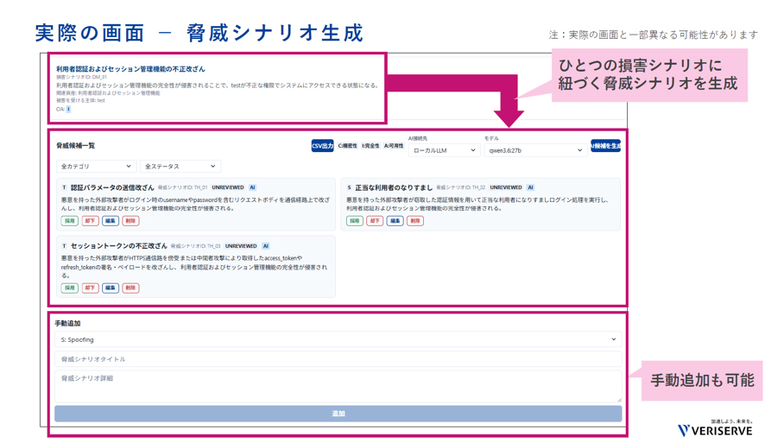This screenshot has height=443, width=765.
Task: Expand the 全カテゴリ filter dropdown
Action: coord(96,167)
